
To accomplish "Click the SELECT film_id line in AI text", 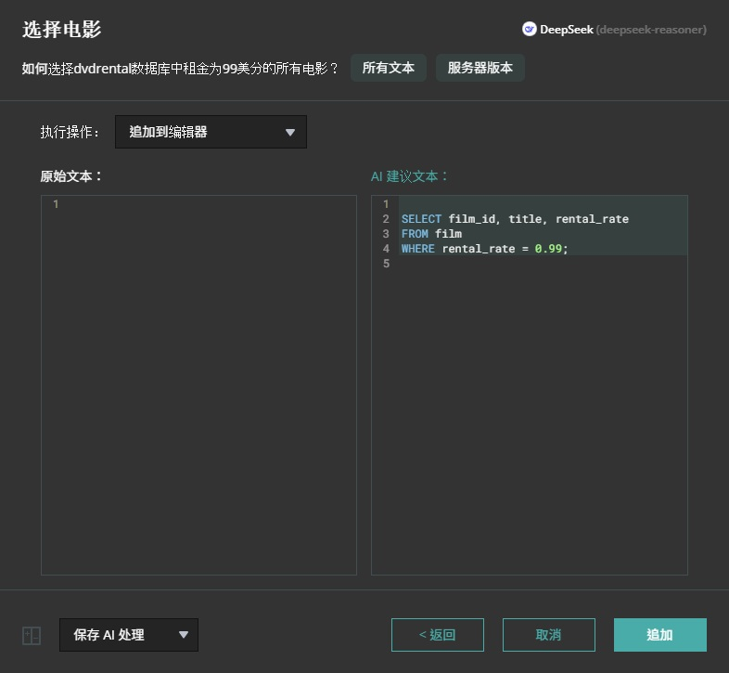I will point(515,219).
